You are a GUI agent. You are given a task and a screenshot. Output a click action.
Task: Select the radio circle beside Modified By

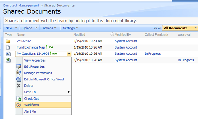click(112, 34)
